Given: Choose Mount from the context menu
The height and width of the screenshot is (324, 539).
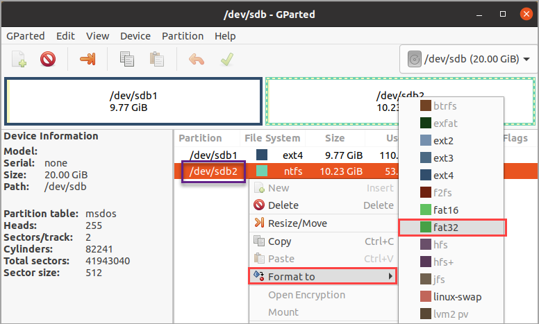Looking at the screenshot, I should pos(324,312).
